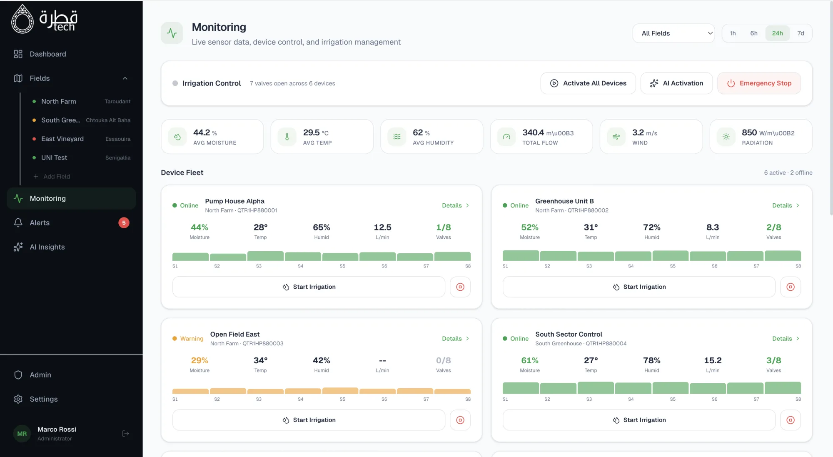Click the MR user avatar
Viewport: 833px width, 457px height.
click(x=22, y=434)
